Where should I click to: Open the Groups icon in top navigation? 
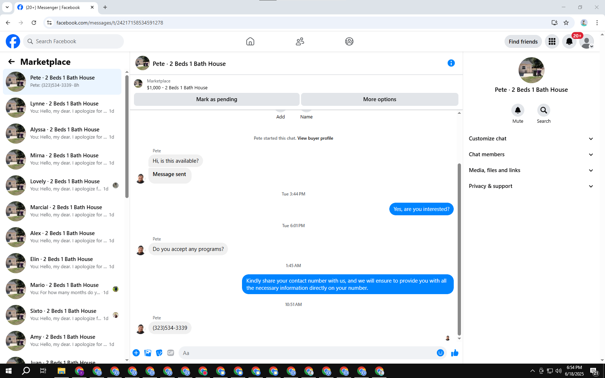tap(349, 41)
